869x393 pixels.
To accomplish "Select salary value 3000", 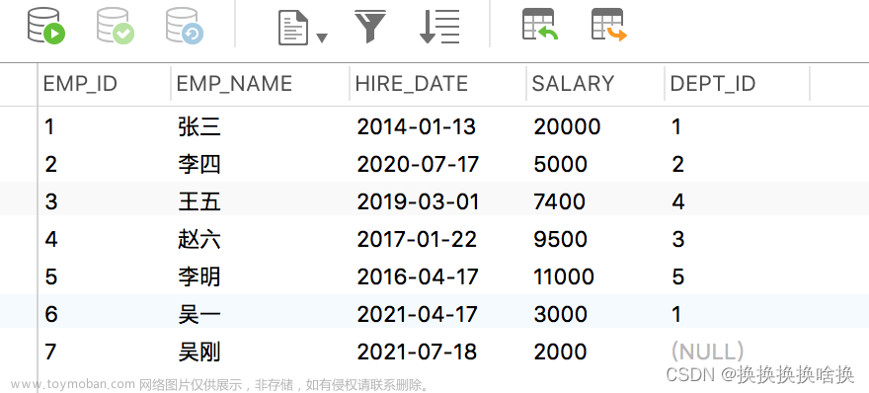I will [x=560, y=314].
